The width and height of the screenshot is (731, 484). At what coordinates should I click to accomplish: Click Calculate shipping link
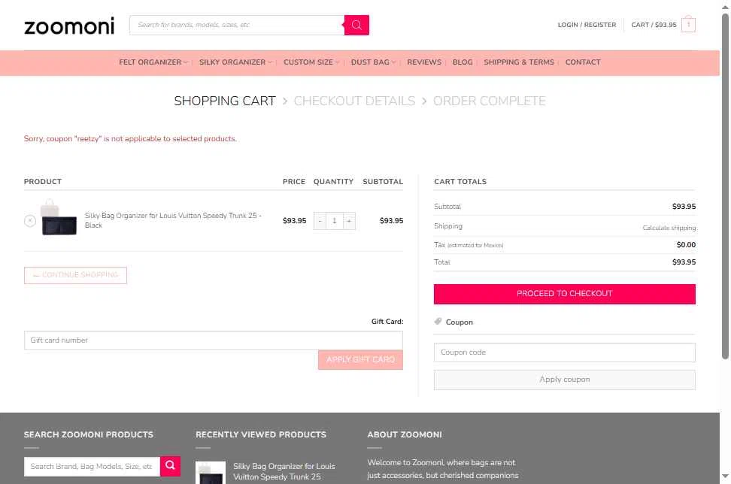(x=669, y=228)
